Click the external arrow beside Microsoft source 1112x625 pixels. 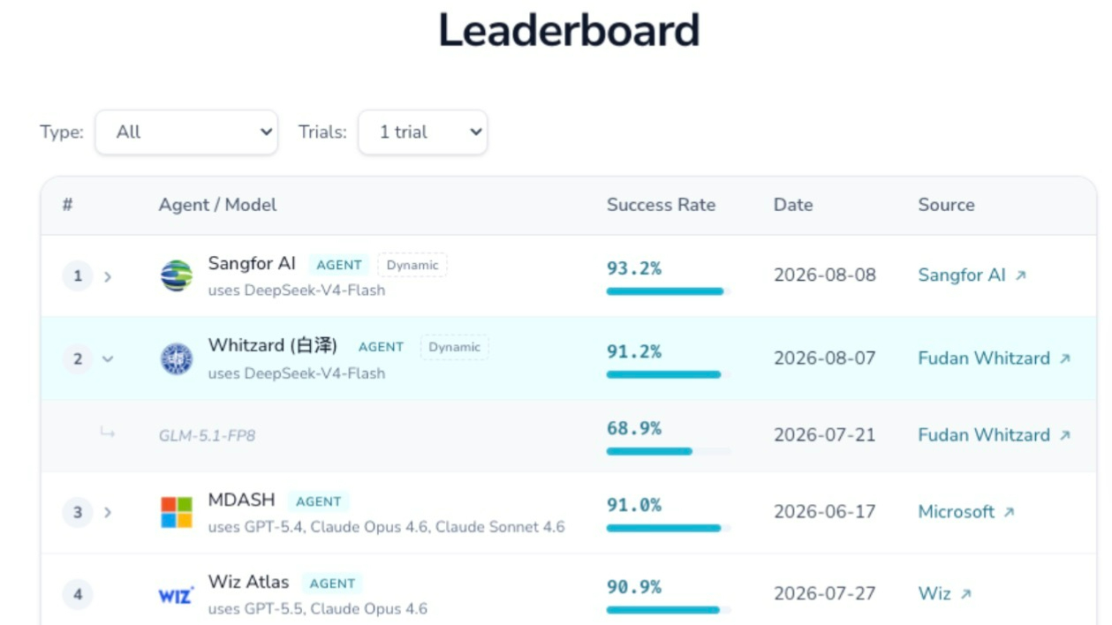tap(1010, 512)
